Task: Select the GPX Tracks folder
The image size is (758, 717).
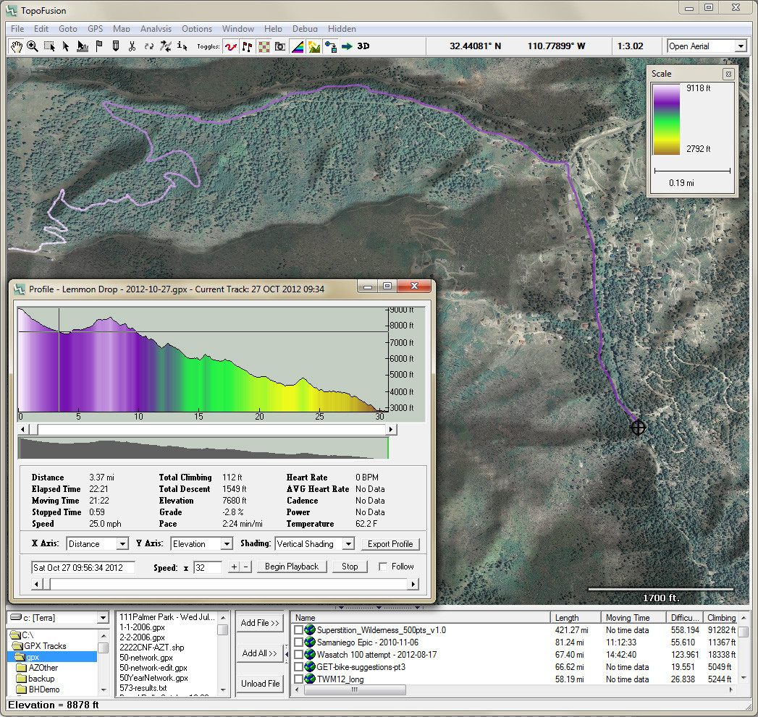Action: point(45,646)
